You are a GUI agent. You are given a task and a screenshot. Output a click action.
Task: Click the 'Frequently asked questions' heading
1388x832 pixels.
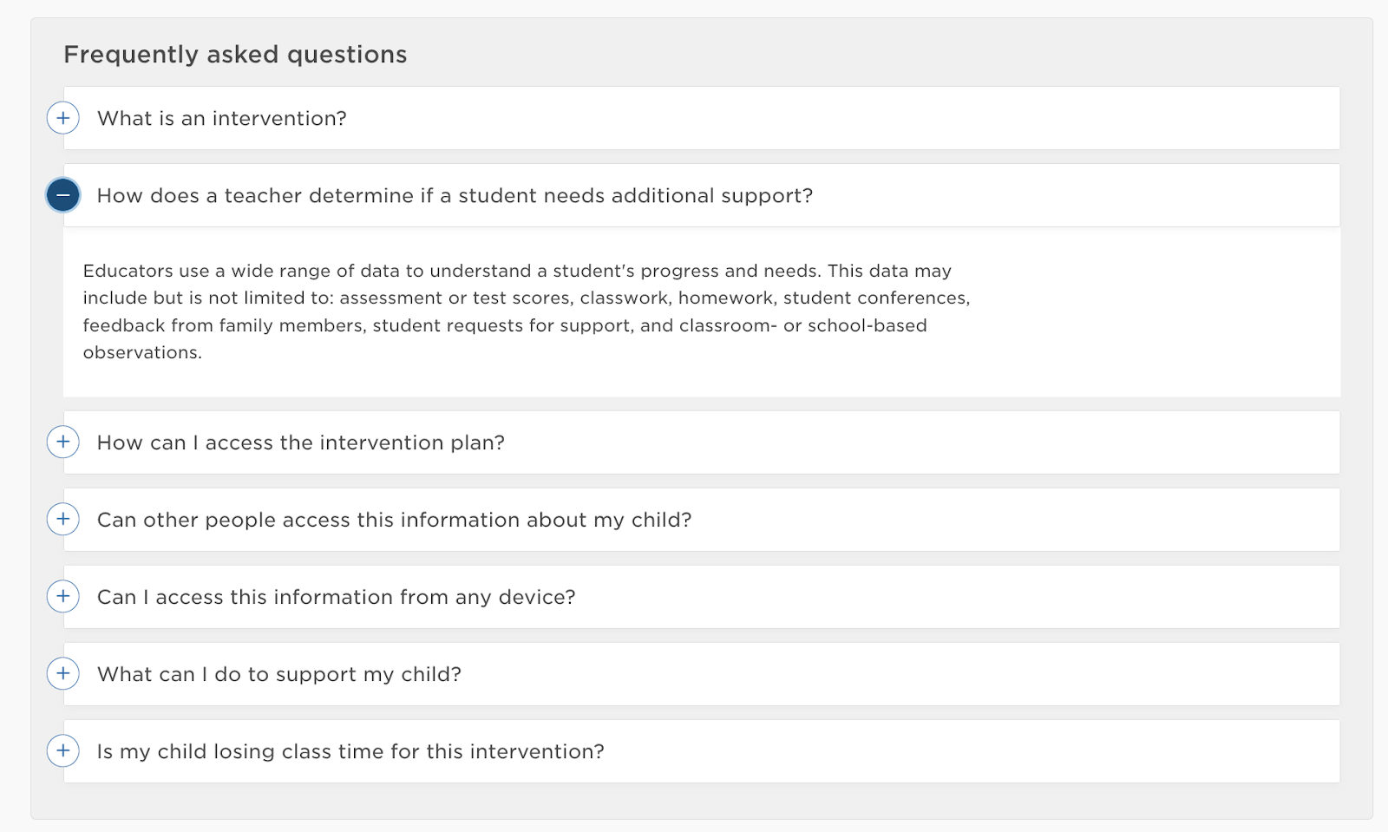235,55
